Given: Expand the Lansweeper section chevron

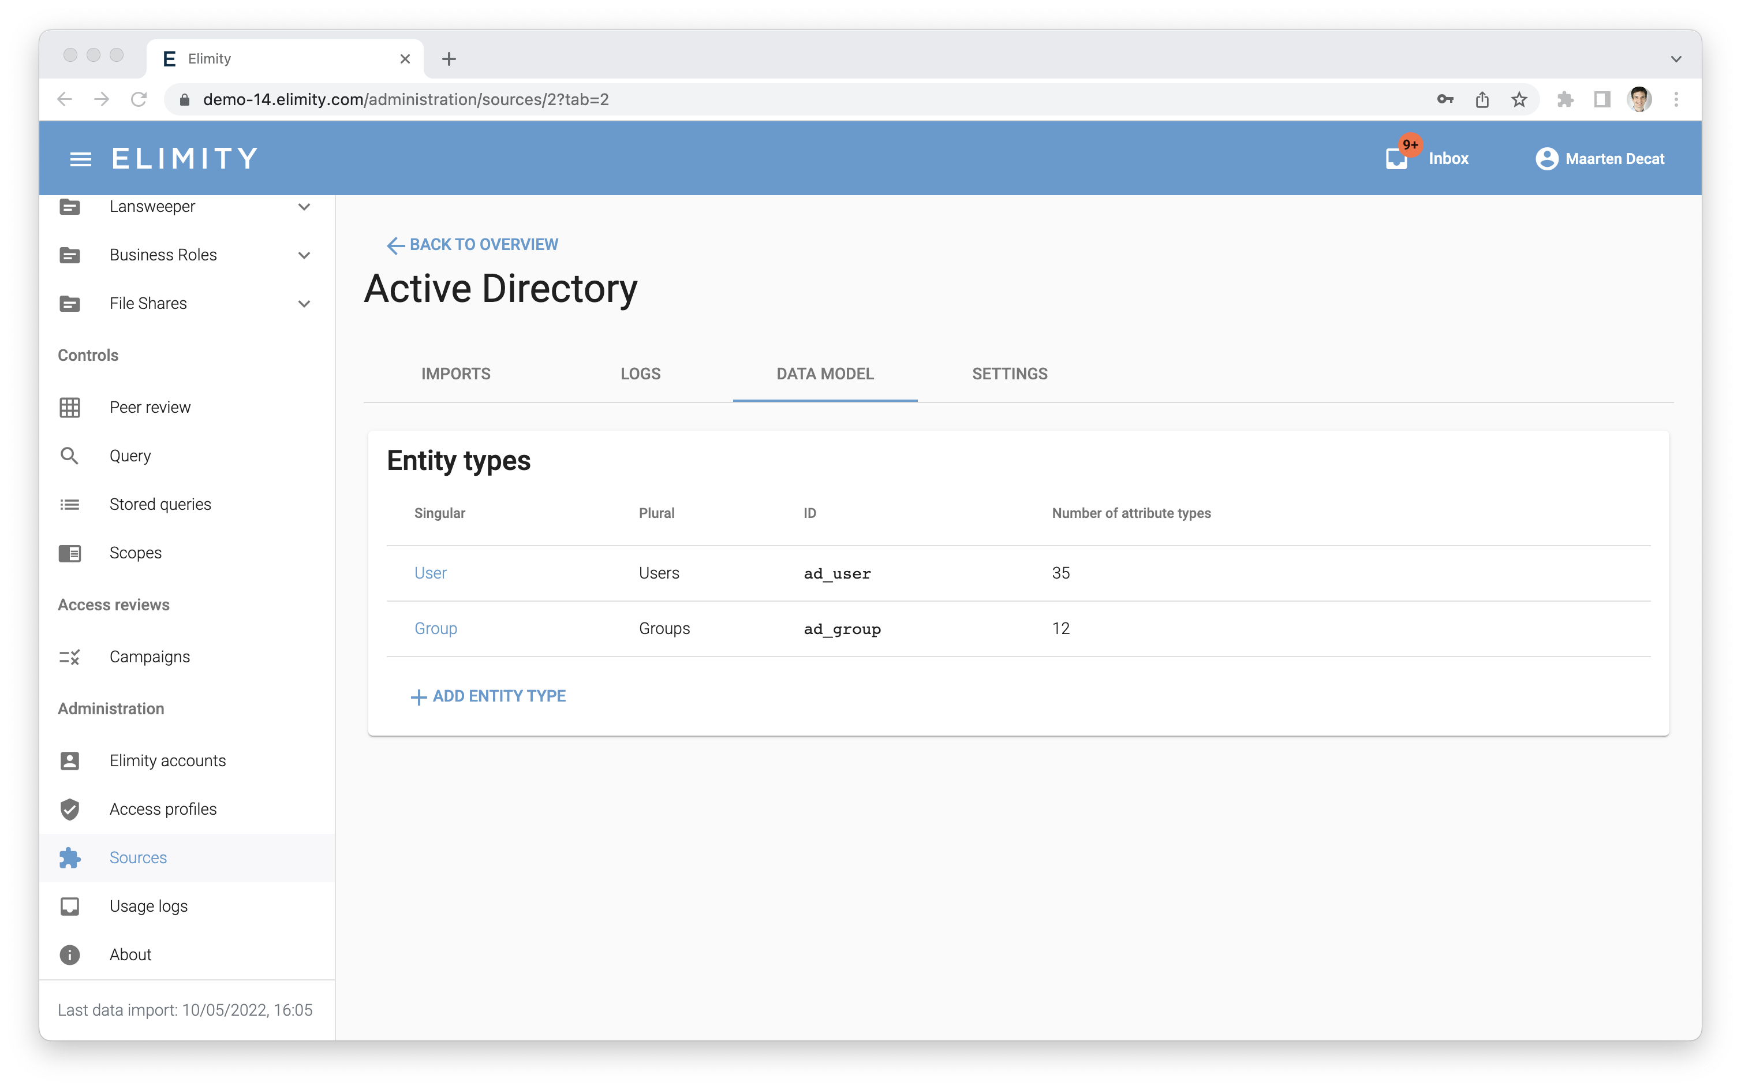Looking at the screenshot, I should [304, 207].
